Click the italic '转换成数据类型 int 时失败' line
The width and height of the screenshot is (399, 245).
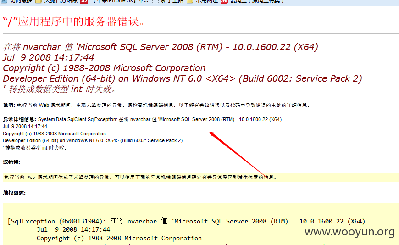[x=60, y=89]
